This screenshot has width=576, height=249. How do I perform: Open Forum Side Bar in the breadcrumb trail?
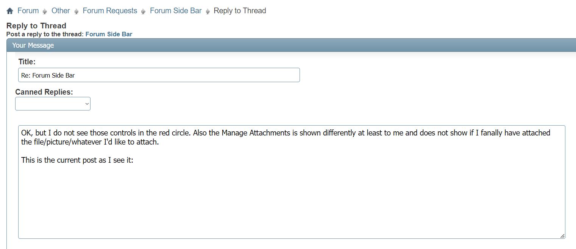(x=176, y=11)
